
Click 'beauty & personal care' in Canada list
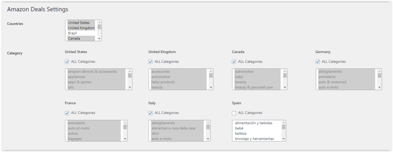pos(258,87)
